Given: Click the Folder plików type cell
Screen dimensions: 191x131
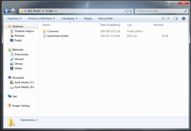Looking at the screenshot, I should click(135, 31).
